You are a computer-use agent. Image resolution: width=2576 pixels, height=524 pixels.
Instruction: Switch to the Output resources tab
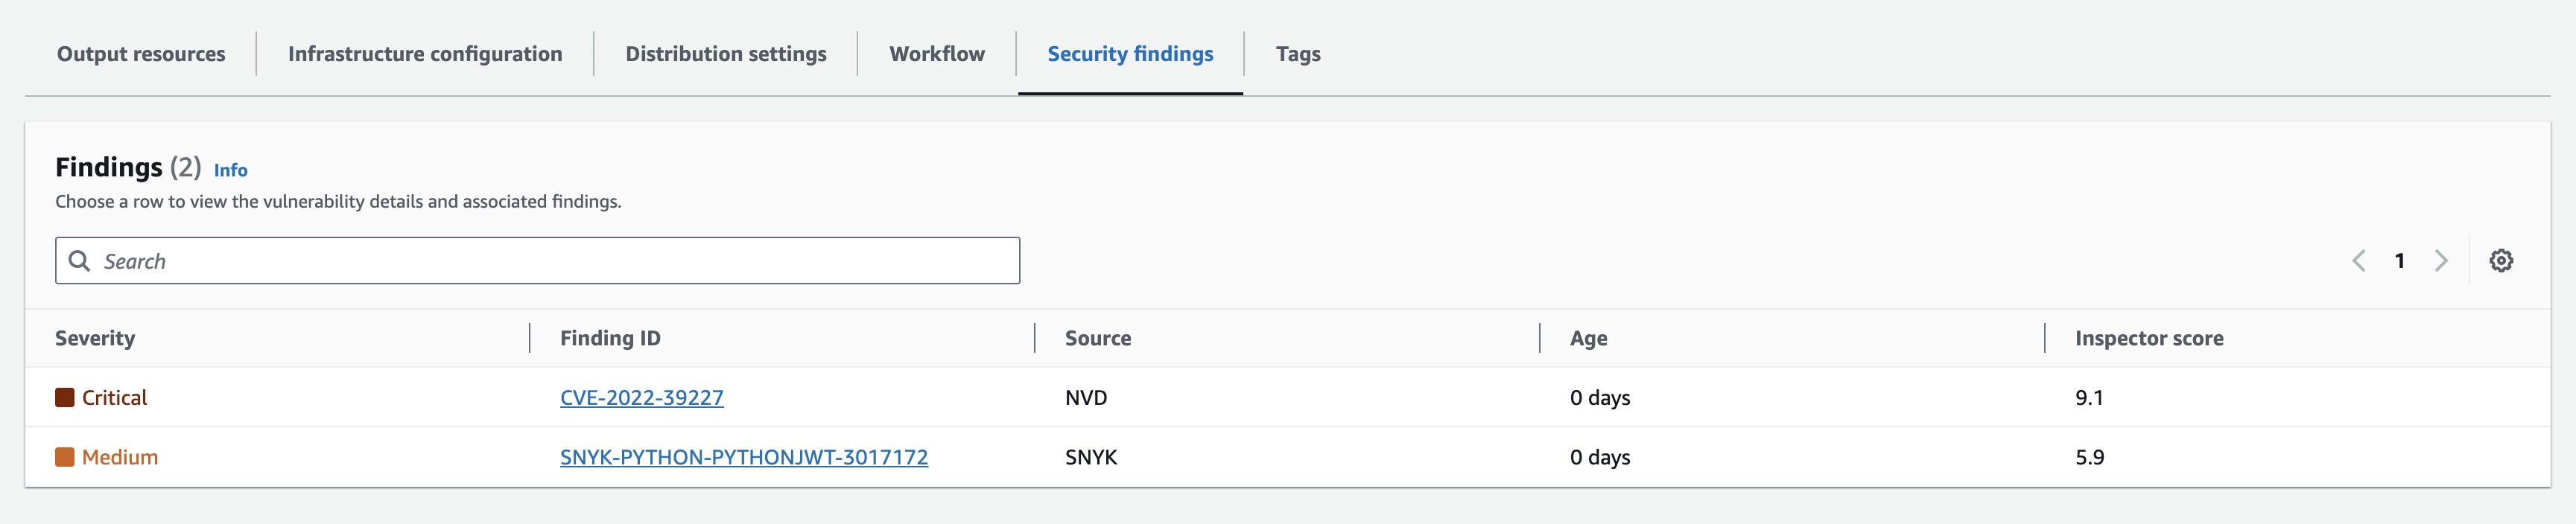[x=141, y=54]
